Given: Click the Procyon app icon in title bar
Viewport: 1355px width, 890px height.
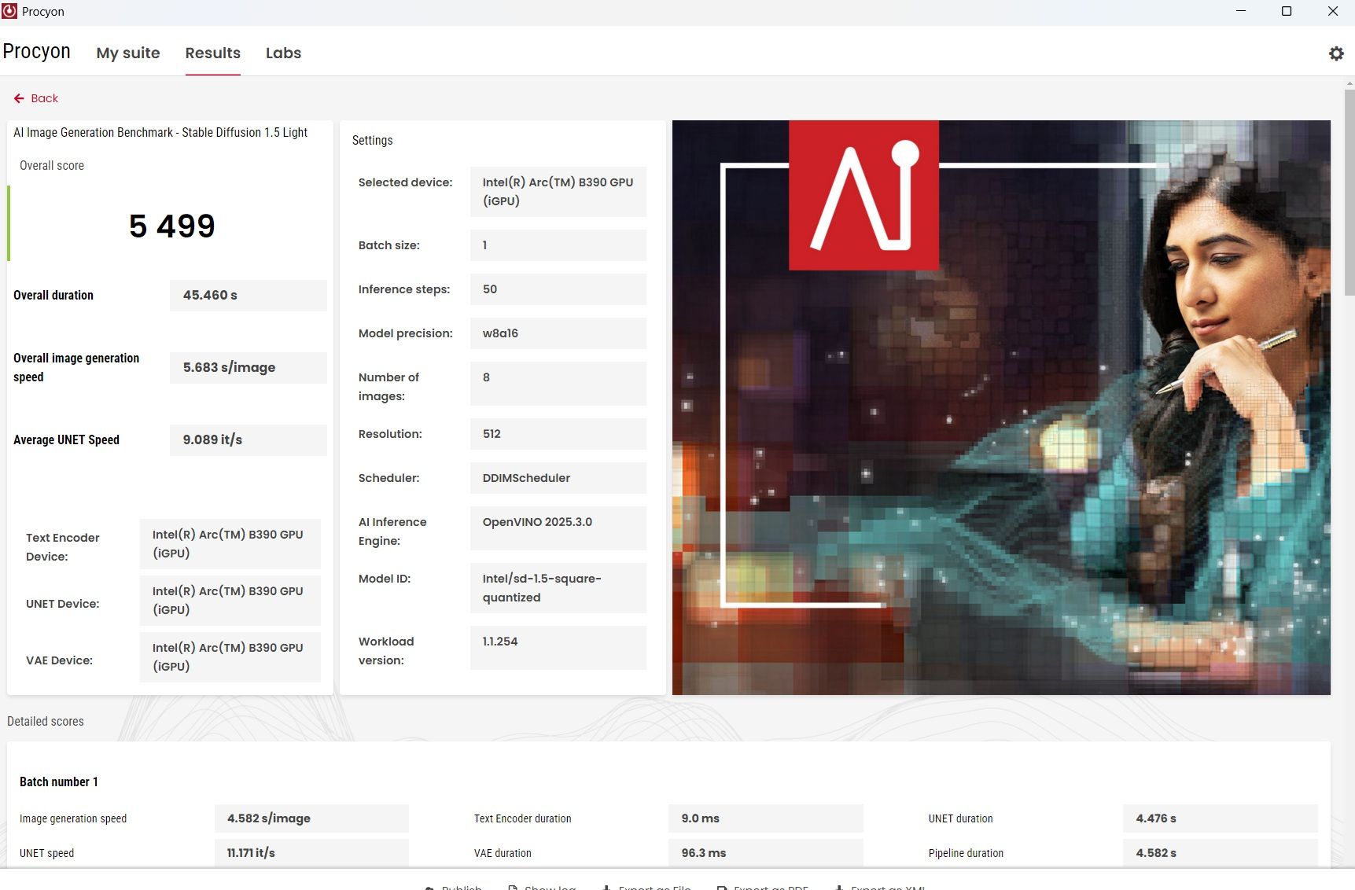Looking at the screenshot, I should (x=9, y=11).
